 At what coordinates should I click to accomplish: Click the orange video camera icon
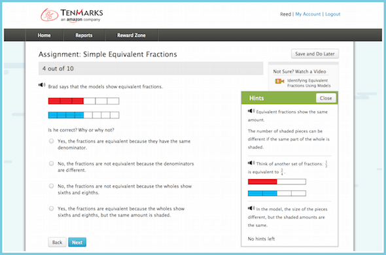pos(279,81)
